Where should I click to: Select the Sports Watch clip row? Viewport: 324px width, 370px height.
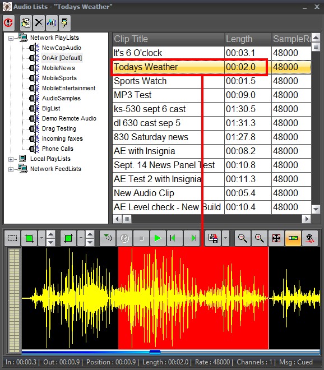pos(212,81)
